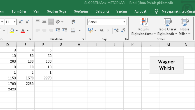This screenshot has width=195, height=110.
Task: Merge and center selected cells
Action: (x=73, y=30)
